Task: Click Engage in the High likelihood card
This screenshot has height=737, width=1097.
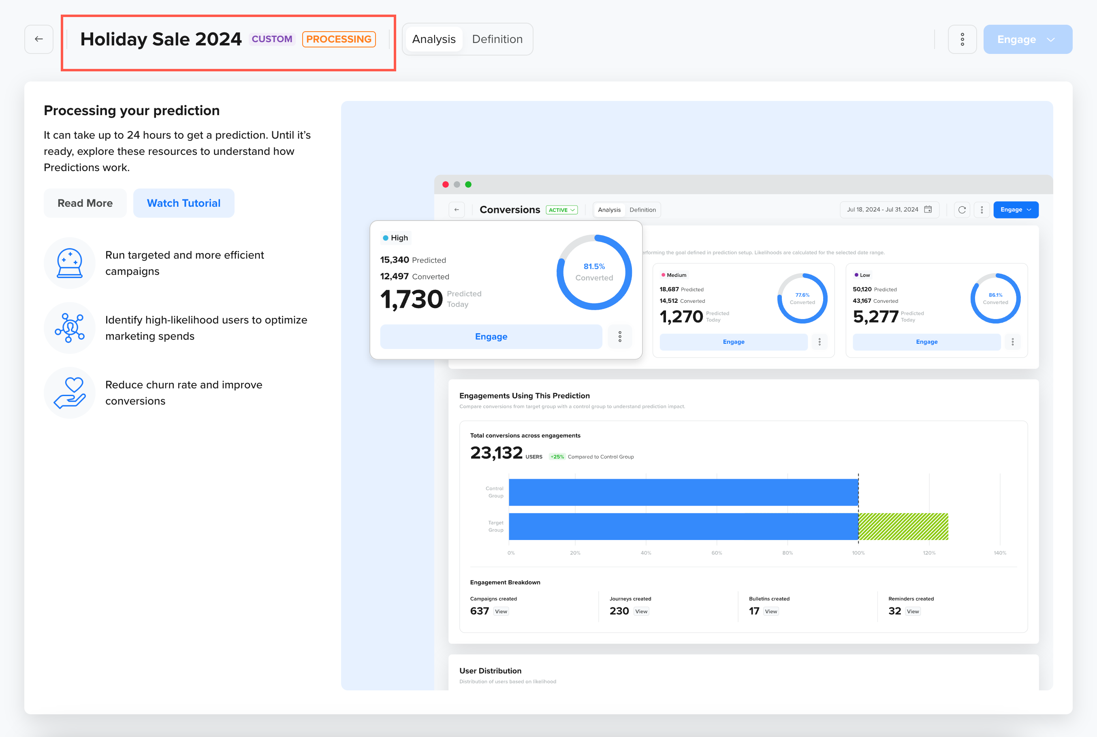Action: 491,336
